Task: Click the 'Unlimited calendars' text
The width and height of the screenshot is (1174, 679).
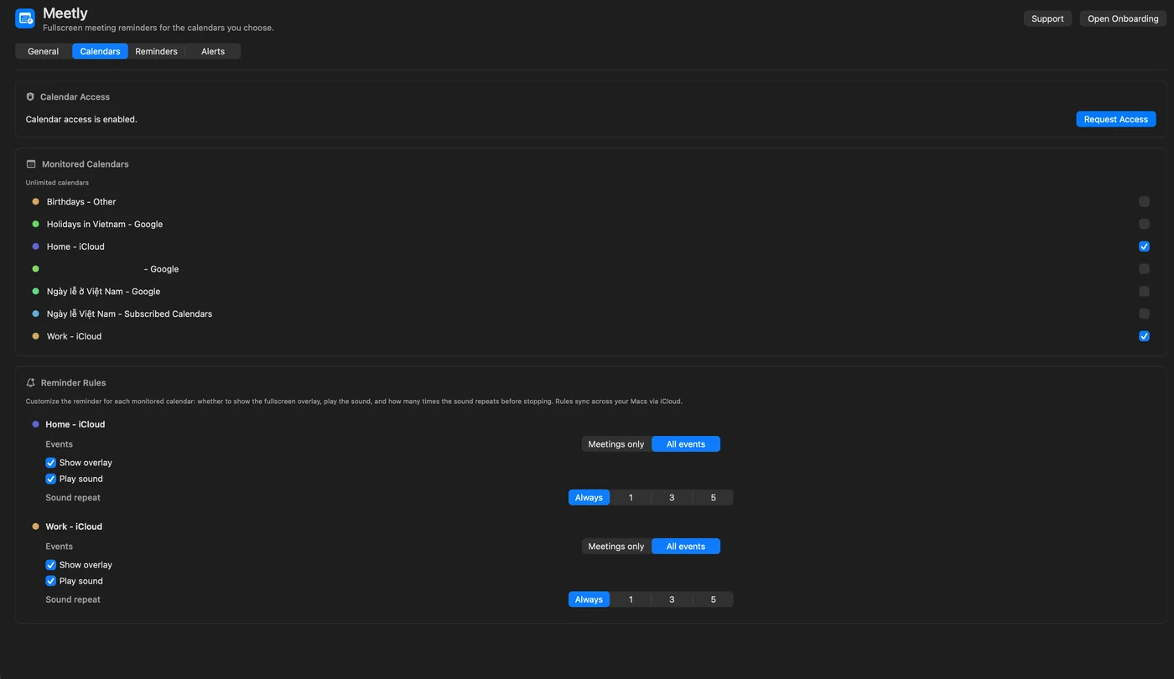Action: click(x=57, y=183)
